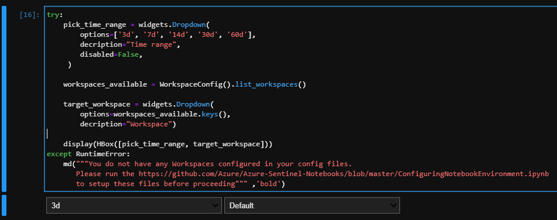Image resolution: width=557 pixels, height=220 pixels.
Task: Click the collapse bar beside output widgets
Action: coord(4,205)
